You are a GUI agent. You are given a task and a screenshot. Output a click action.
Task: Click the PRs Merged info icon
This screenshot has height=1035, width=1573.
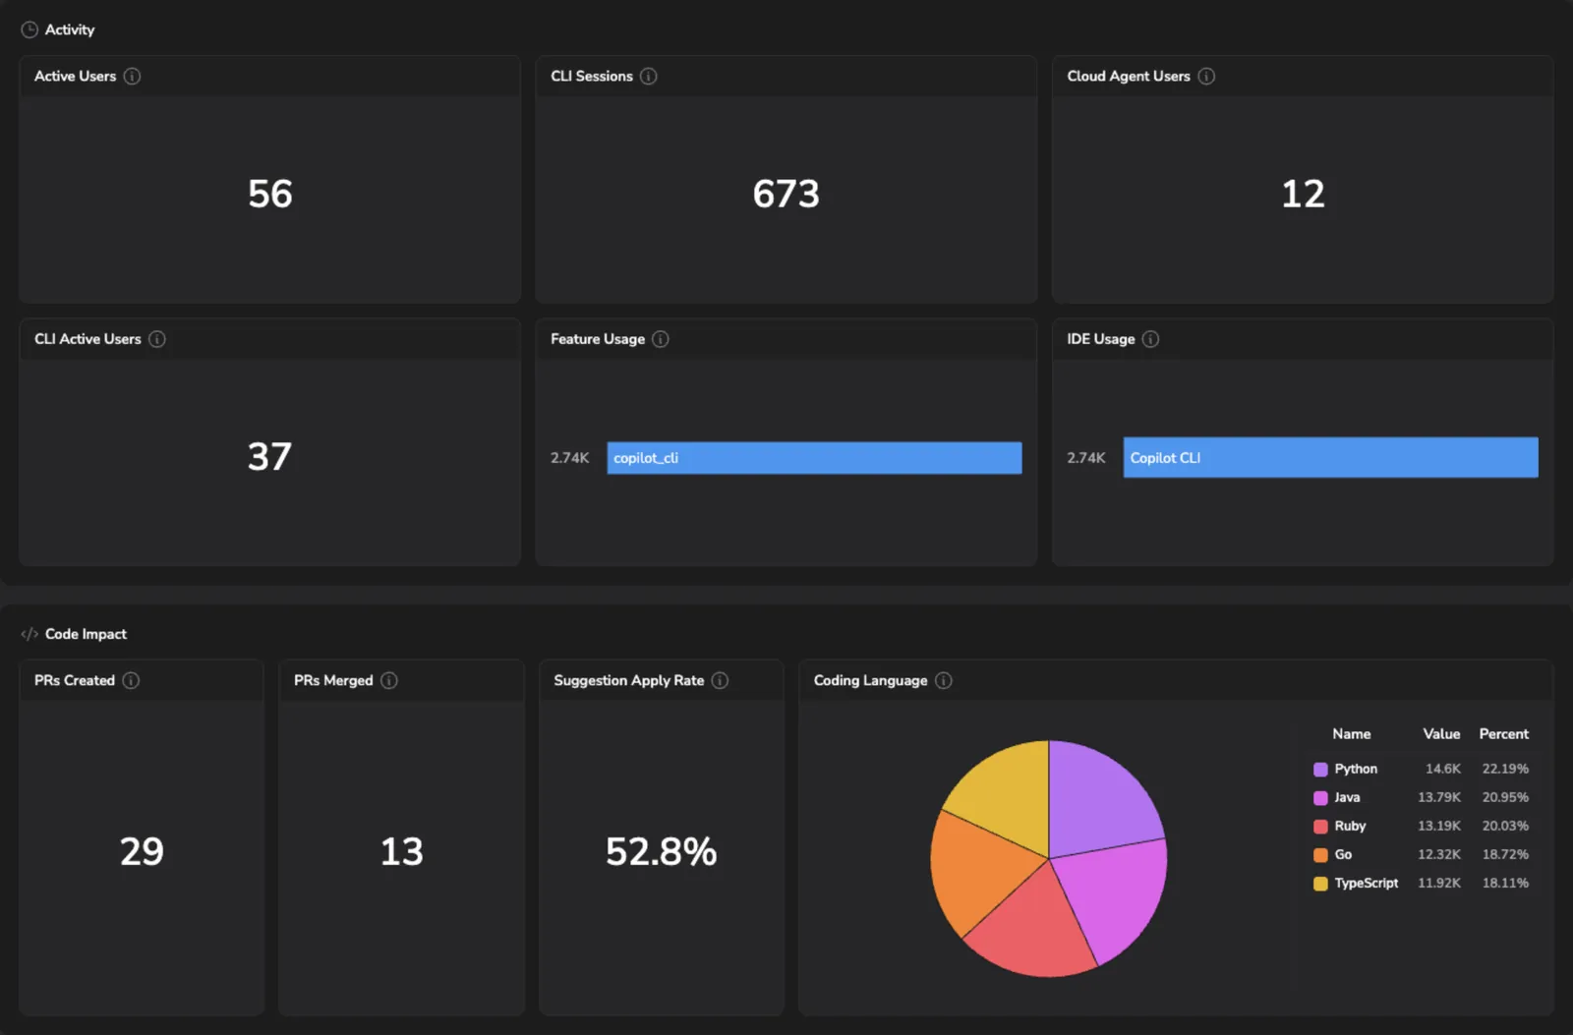(x=389, y=680)
